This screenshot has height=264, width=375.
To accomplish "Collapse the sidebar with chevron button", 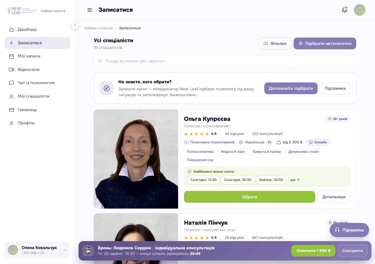I will click(75, 26).
